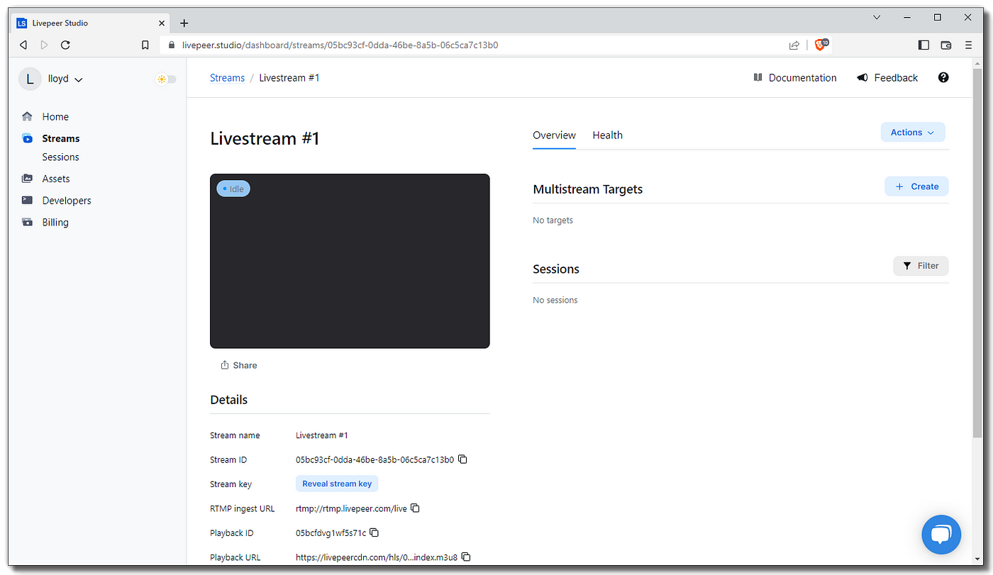Reload the page
Screen dimensions: 993x575
(x=65, y=45)
